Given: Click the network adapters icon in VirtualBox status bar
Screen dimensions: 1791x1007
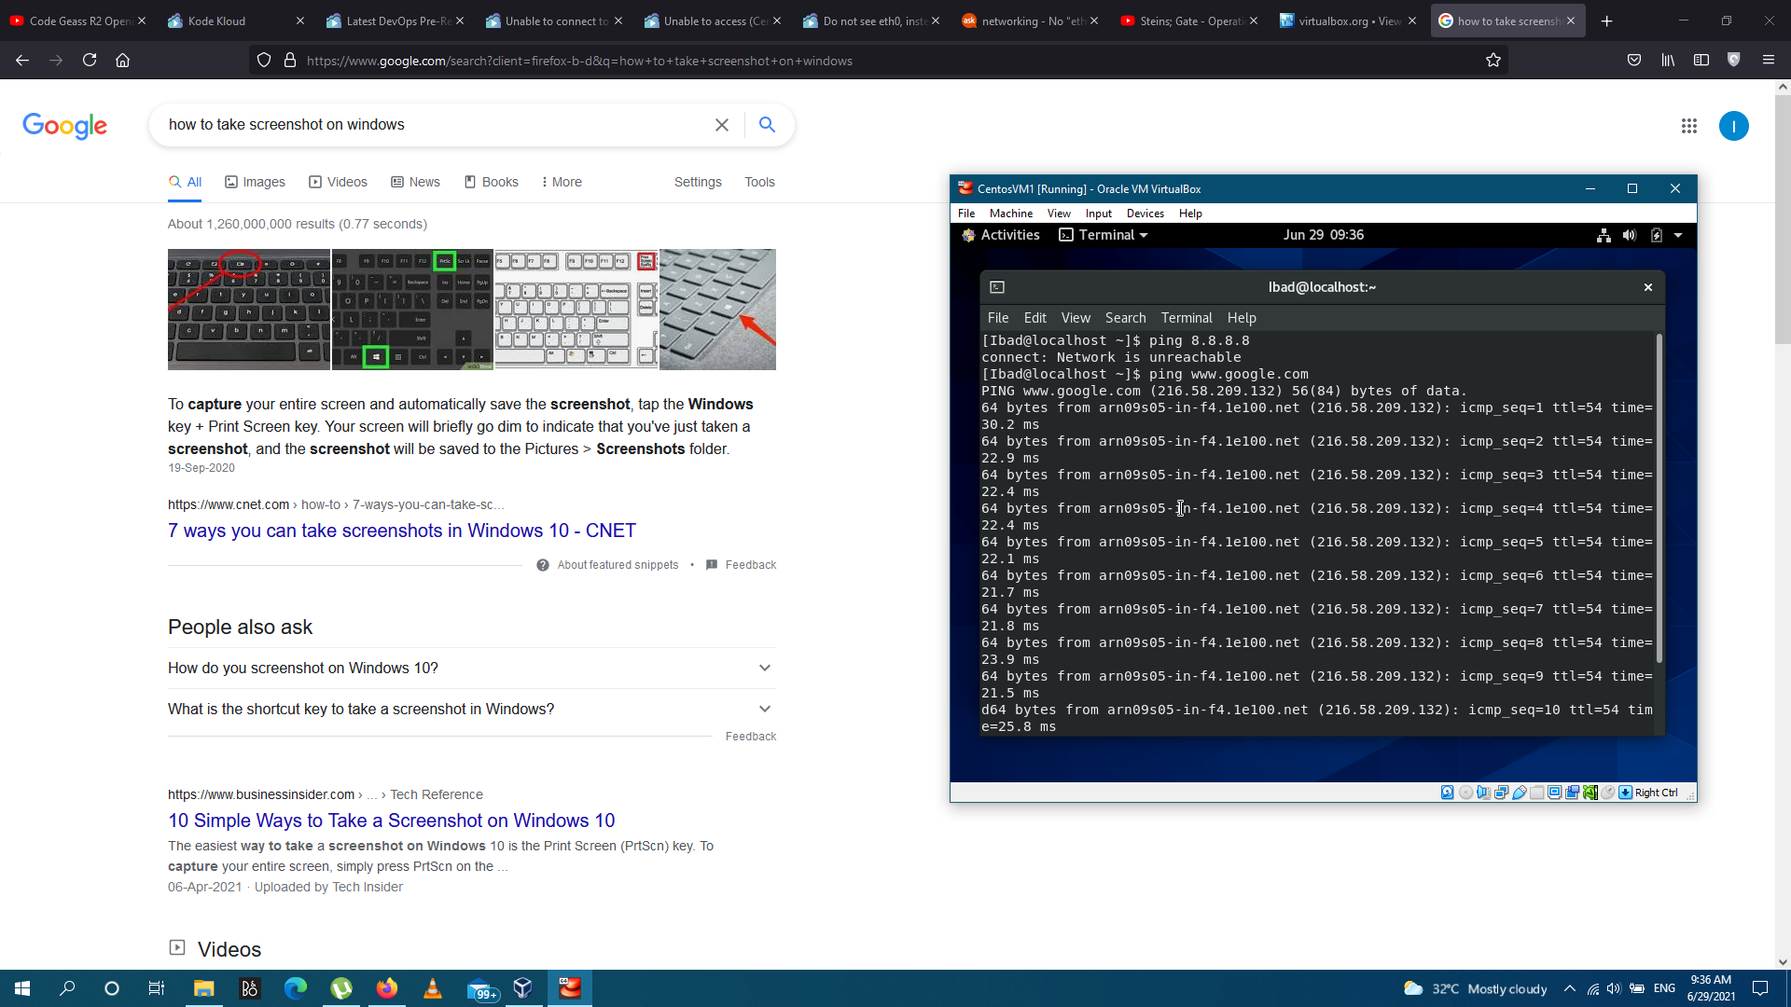Looking at the screenshot, I should pyautogui.click(x=1501, y=793).
